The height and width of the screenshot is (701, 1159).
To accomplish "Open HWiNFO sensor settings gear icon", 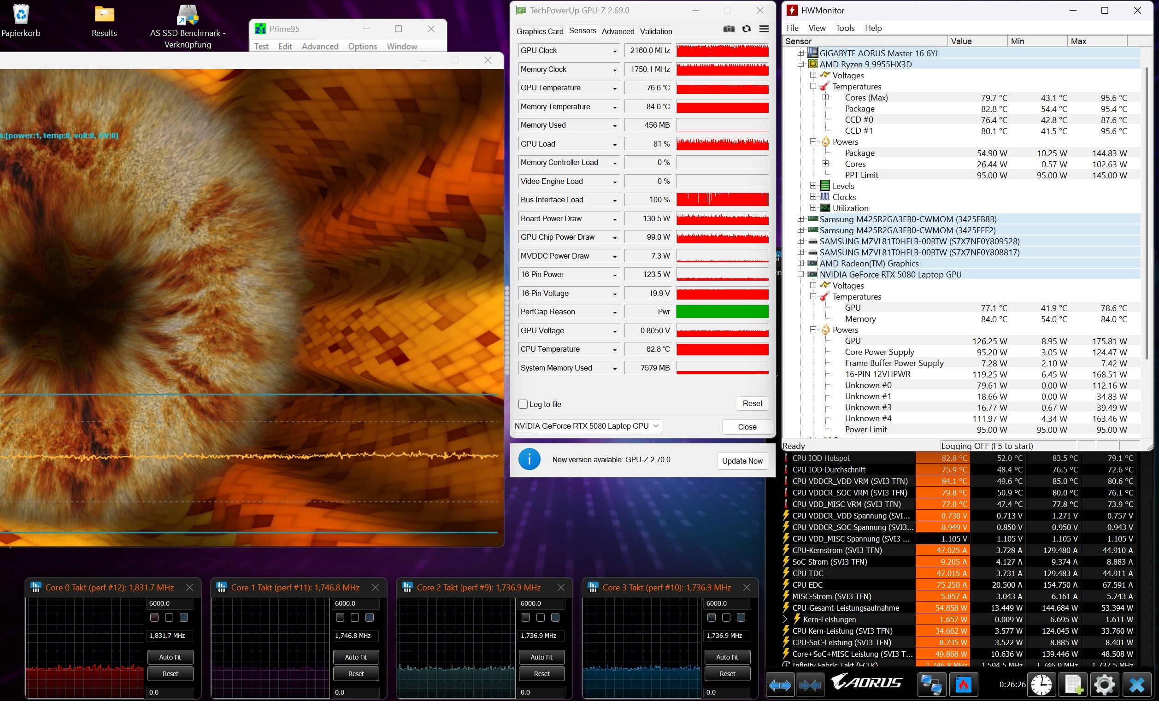I will point(1105,684).
